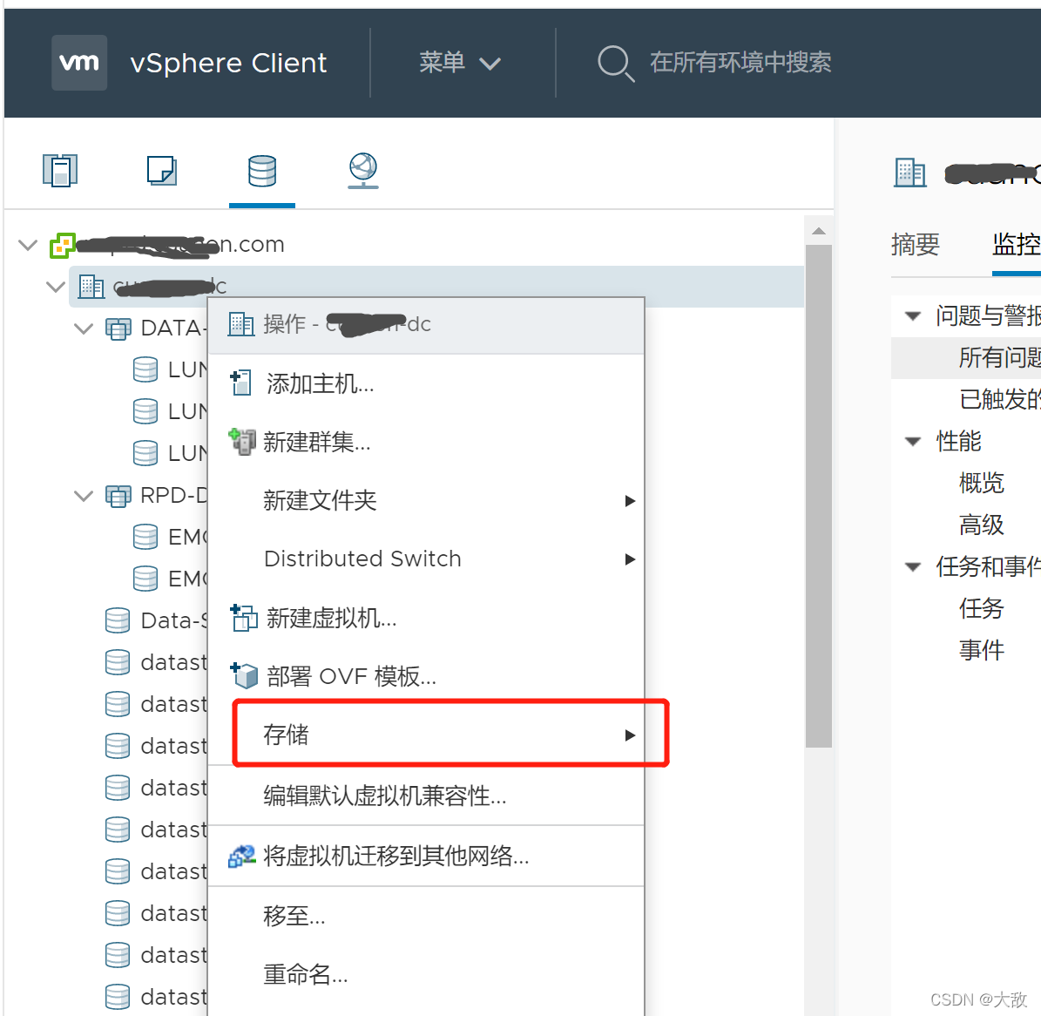This screenshot has width=1041, height=1016.
Task: Choose 添加主机... from context menu
Action: (426, 383)
